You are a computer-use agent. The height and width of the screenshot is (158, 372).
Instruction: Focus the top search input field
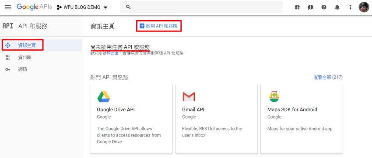pos(201,7)
